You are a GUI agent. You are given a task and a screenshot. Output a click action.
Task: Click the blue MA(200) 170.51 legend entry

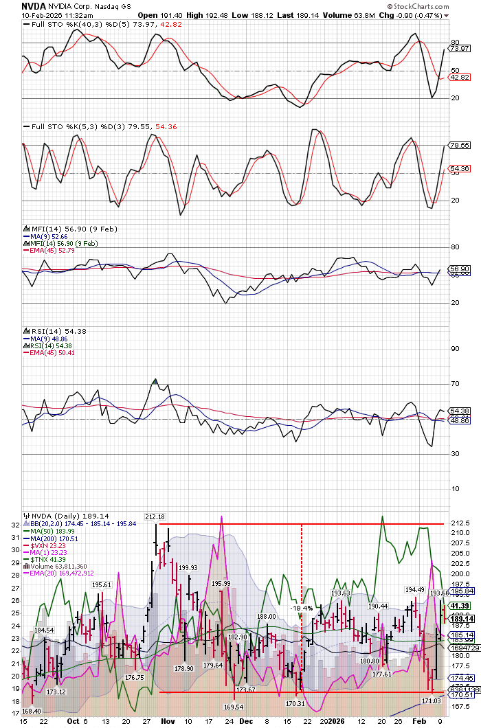49,538
